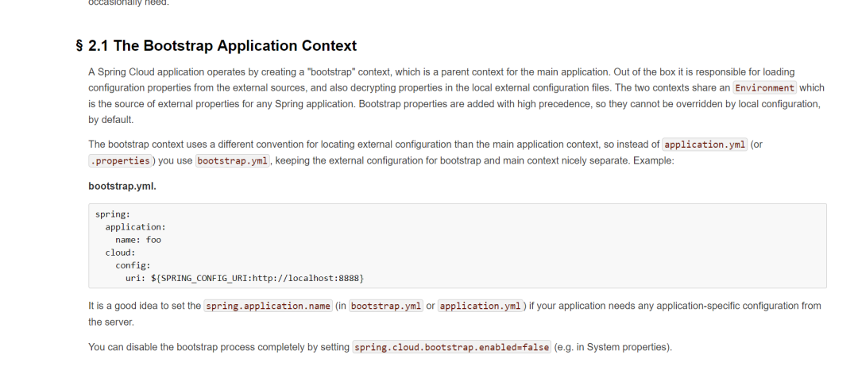Click the "name: foo" line in the code

[138, 240]
